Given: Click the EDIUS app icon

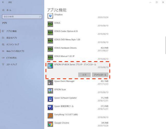Looking at the screenshot, I should [x=50, y=24].
